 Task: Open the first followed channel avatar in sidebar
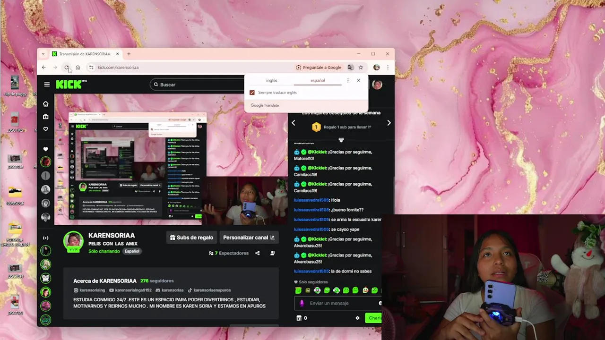pos(45,162)
